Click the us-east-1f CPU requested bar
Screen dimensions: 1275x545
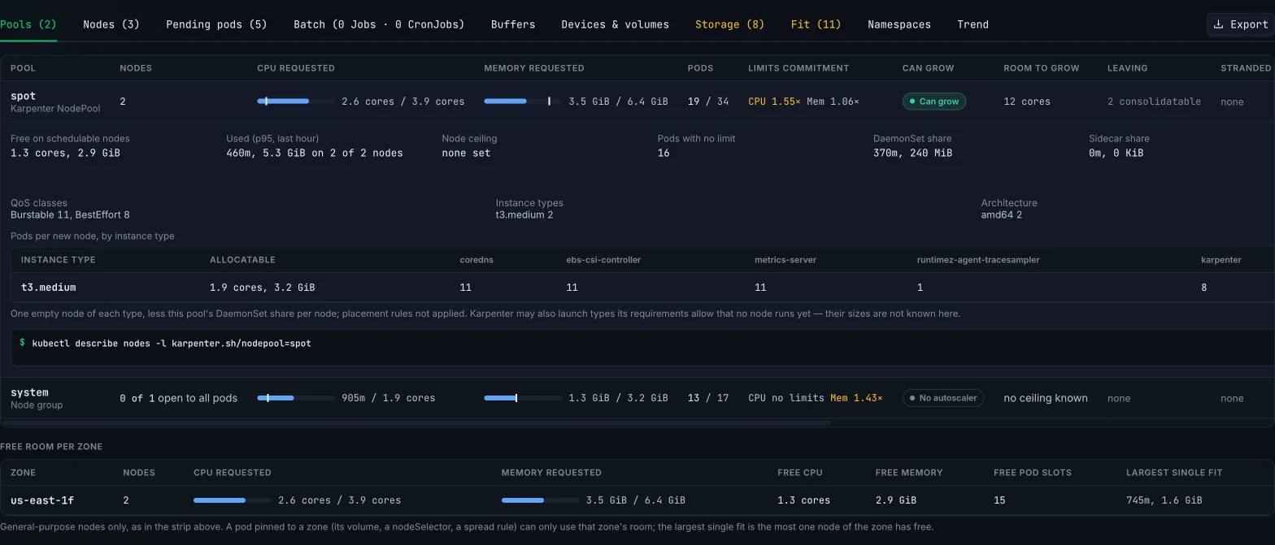(x=233, y=500)
